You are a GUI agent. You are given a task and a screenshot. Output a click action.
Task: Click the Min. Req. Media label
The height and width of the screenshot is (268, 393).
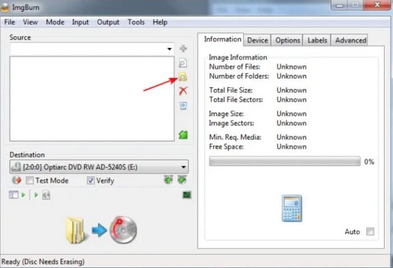point(235,137)
